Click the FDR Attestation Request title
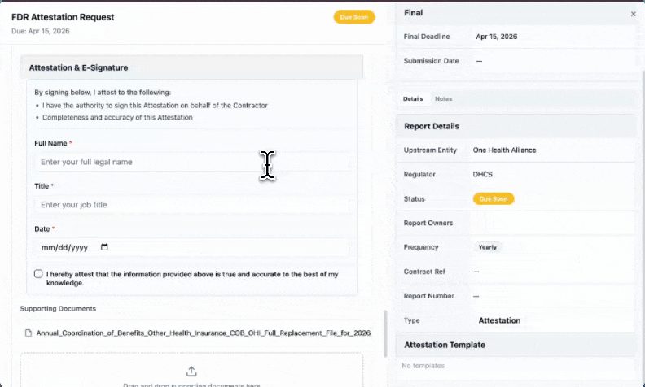The image size is (645, 387). [x=63, y=17]
